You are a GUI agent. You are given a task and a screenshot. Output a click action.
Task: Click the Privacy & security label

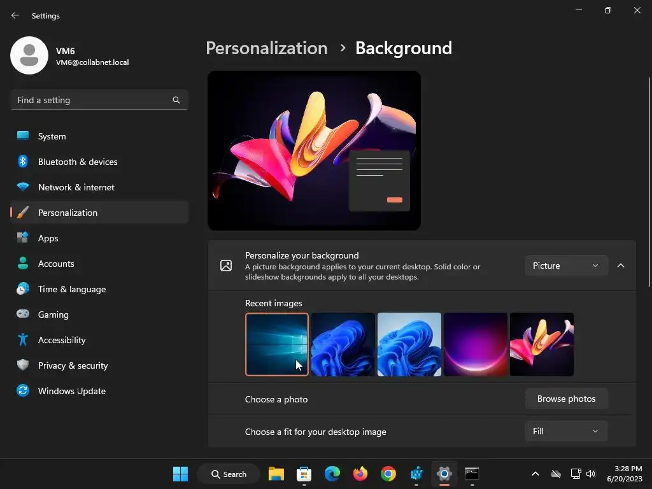tap(73, 365)
